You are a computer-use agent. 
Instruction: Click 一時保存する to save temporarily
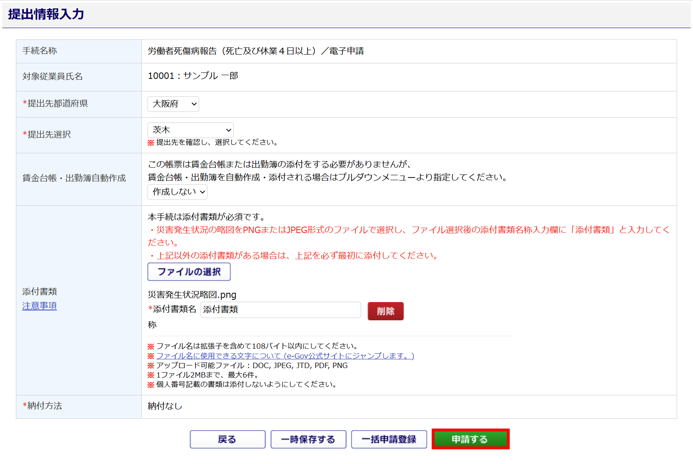pos(308,439)
